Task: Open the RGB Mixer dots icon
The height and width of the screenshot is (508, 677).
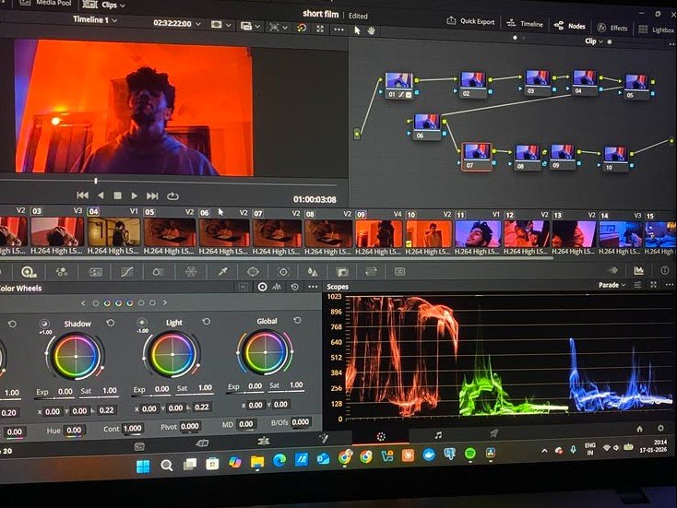Action: [x=62, y=271]
